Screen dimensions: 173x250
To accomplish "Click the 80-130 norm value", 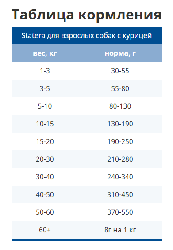I will pos(120,106).
